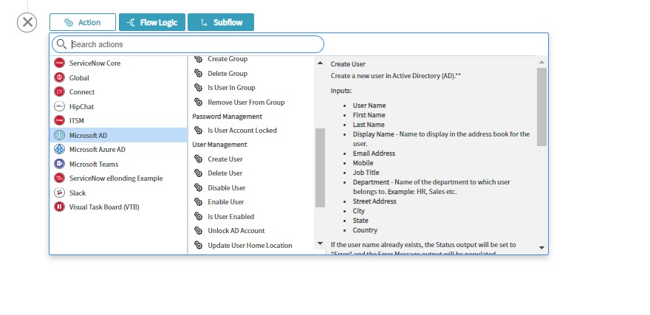Viewport: 650px width, 315px height.
Task: Click the gear icon beside Remove User From Group
Action: (x=199, y=103)
